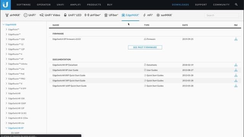244x137 pixels.
Task: Expand the EdgeRouter X node
Action: 6,84
